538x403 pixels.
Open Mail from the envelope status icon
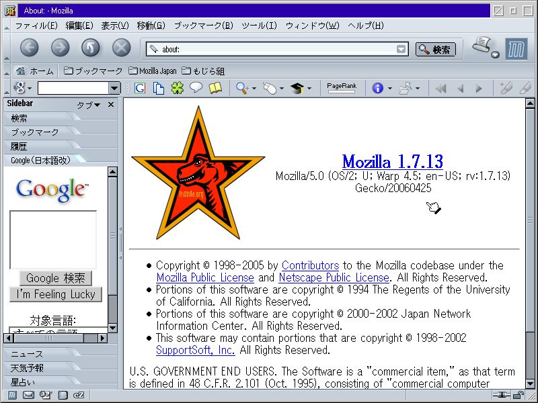pyautogui.click(x=28, y=395)
